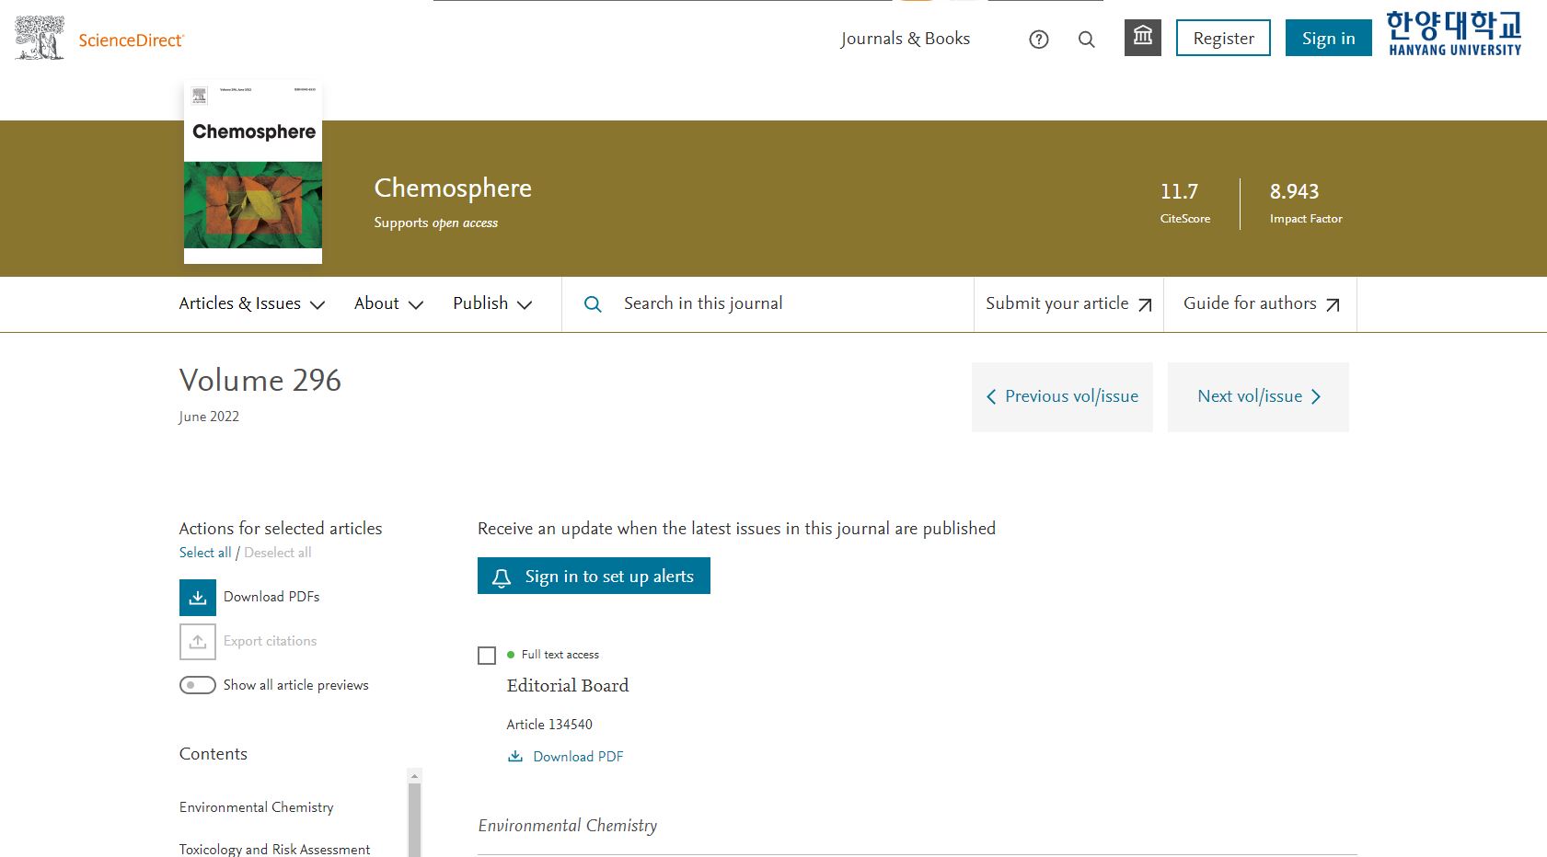Click Select all articles link

pyautogui.click(x=205, y=553)
